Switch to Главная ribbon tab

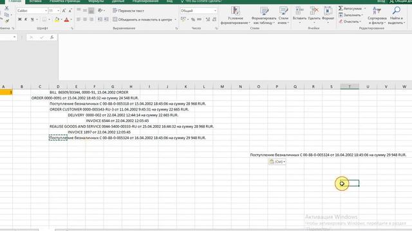(15, 1)
